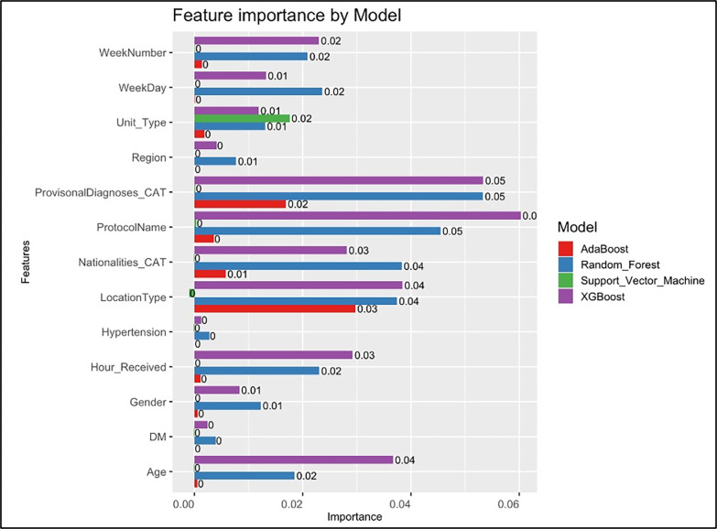Select the purple XGBoost legend swatch

pyautogui.click(x=566, y=297)
